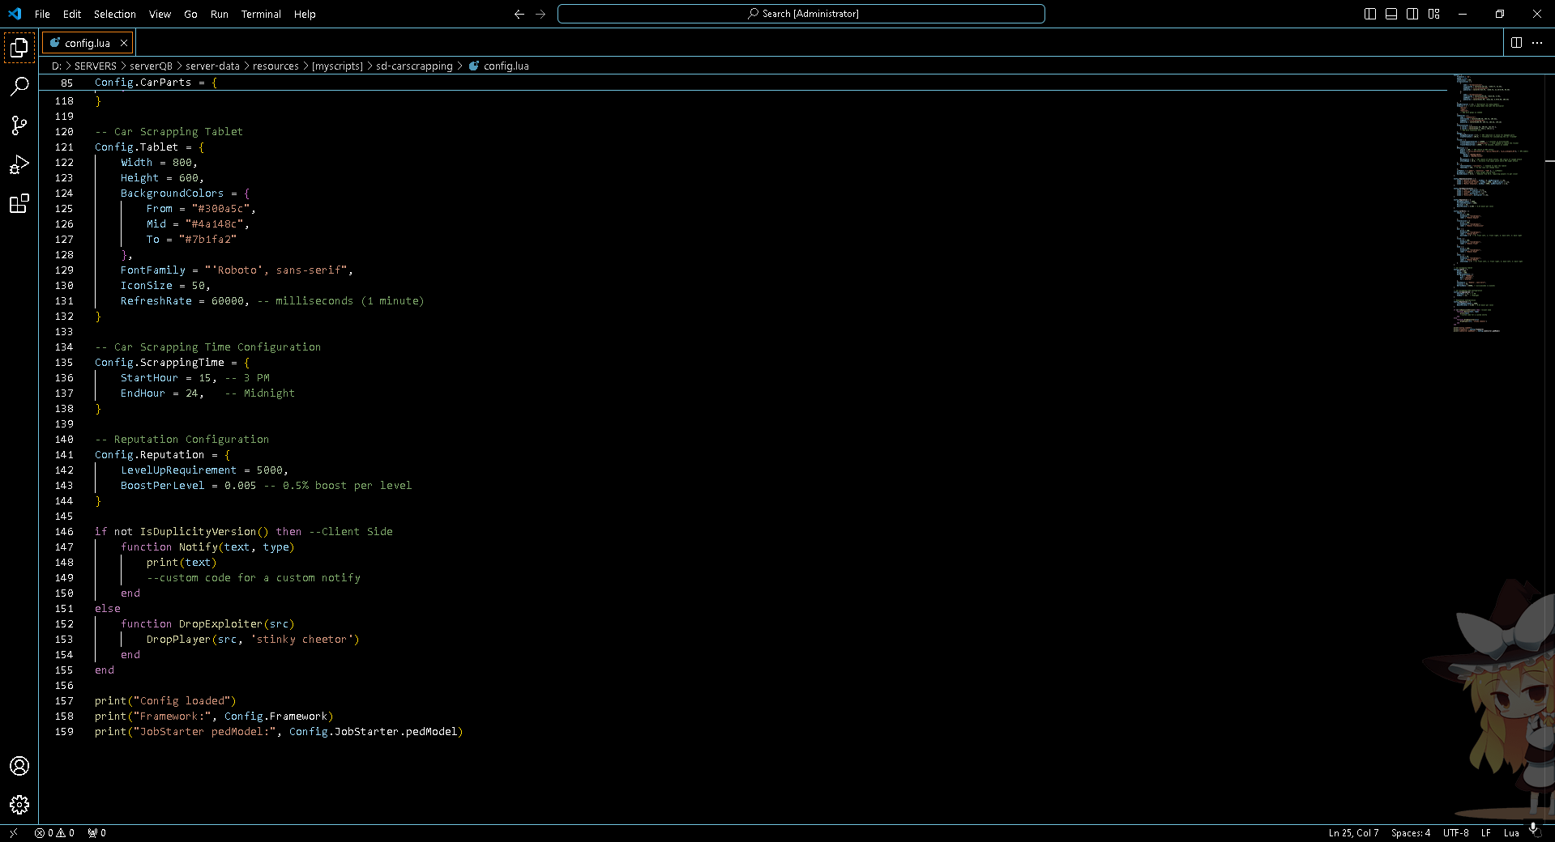Click the Search [Administrator] command box

coord(801,14)
